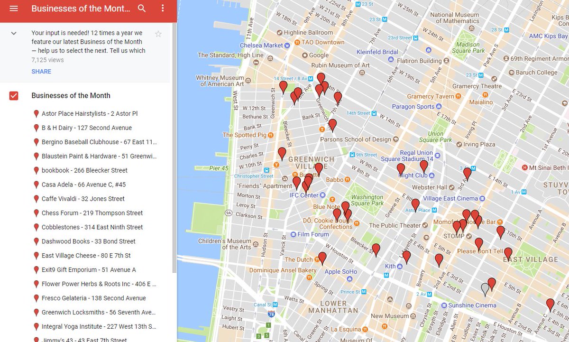Click the red pin near Perry St
Image resolution: width=569 pixels, height=342 pixels.
click(282, 154)
